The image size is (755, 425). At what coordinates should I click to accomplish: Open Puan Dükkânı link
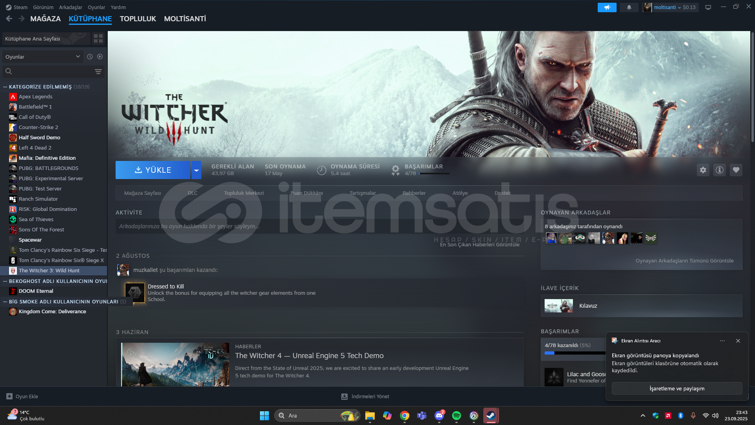coord(307,193)
